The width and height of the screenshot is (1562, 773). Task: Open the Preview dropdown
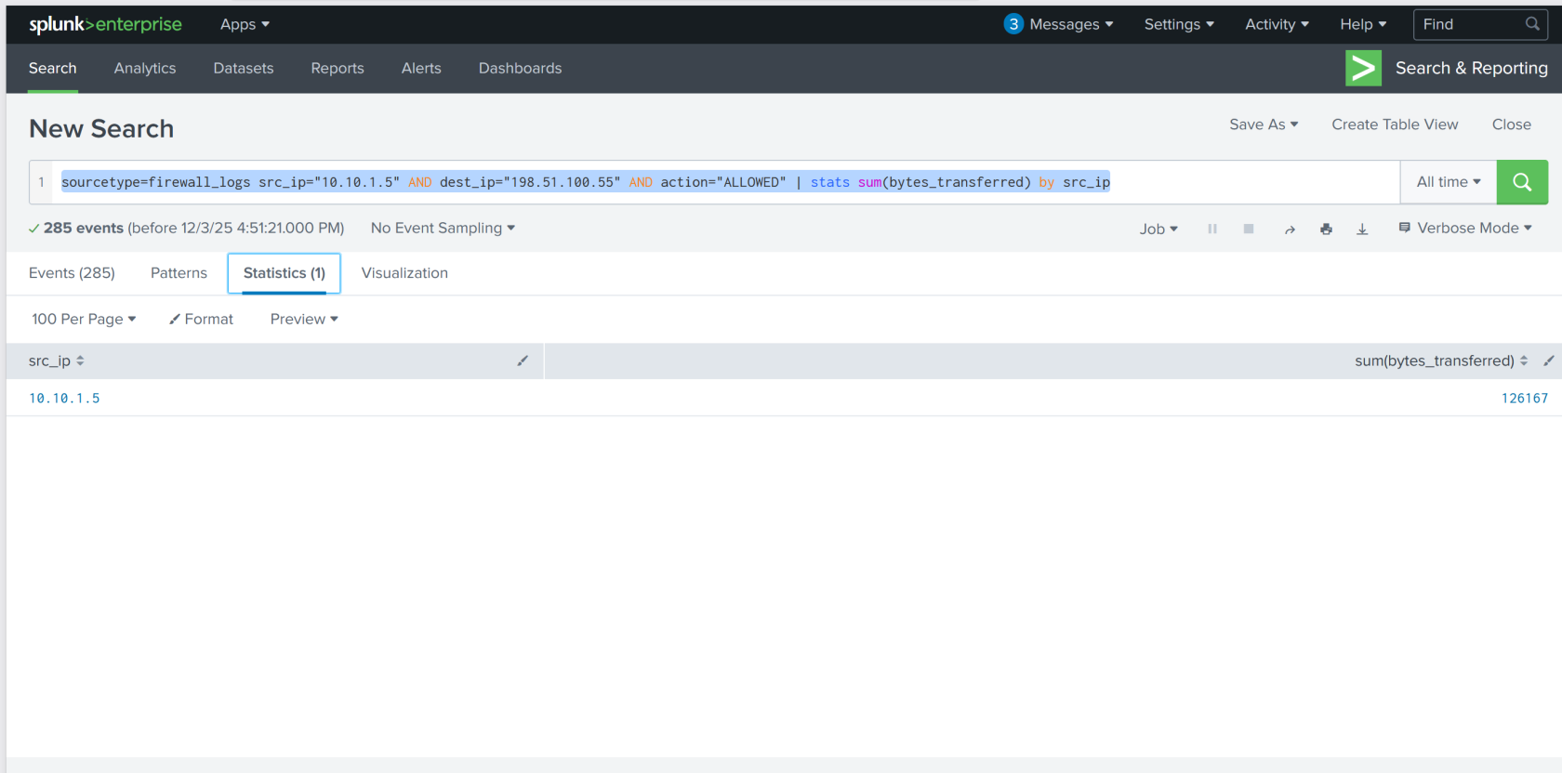(304, 319)
